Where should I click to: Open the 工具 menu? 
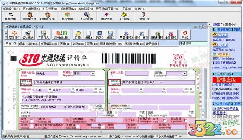pyautogui.click(x=127, y=9)
